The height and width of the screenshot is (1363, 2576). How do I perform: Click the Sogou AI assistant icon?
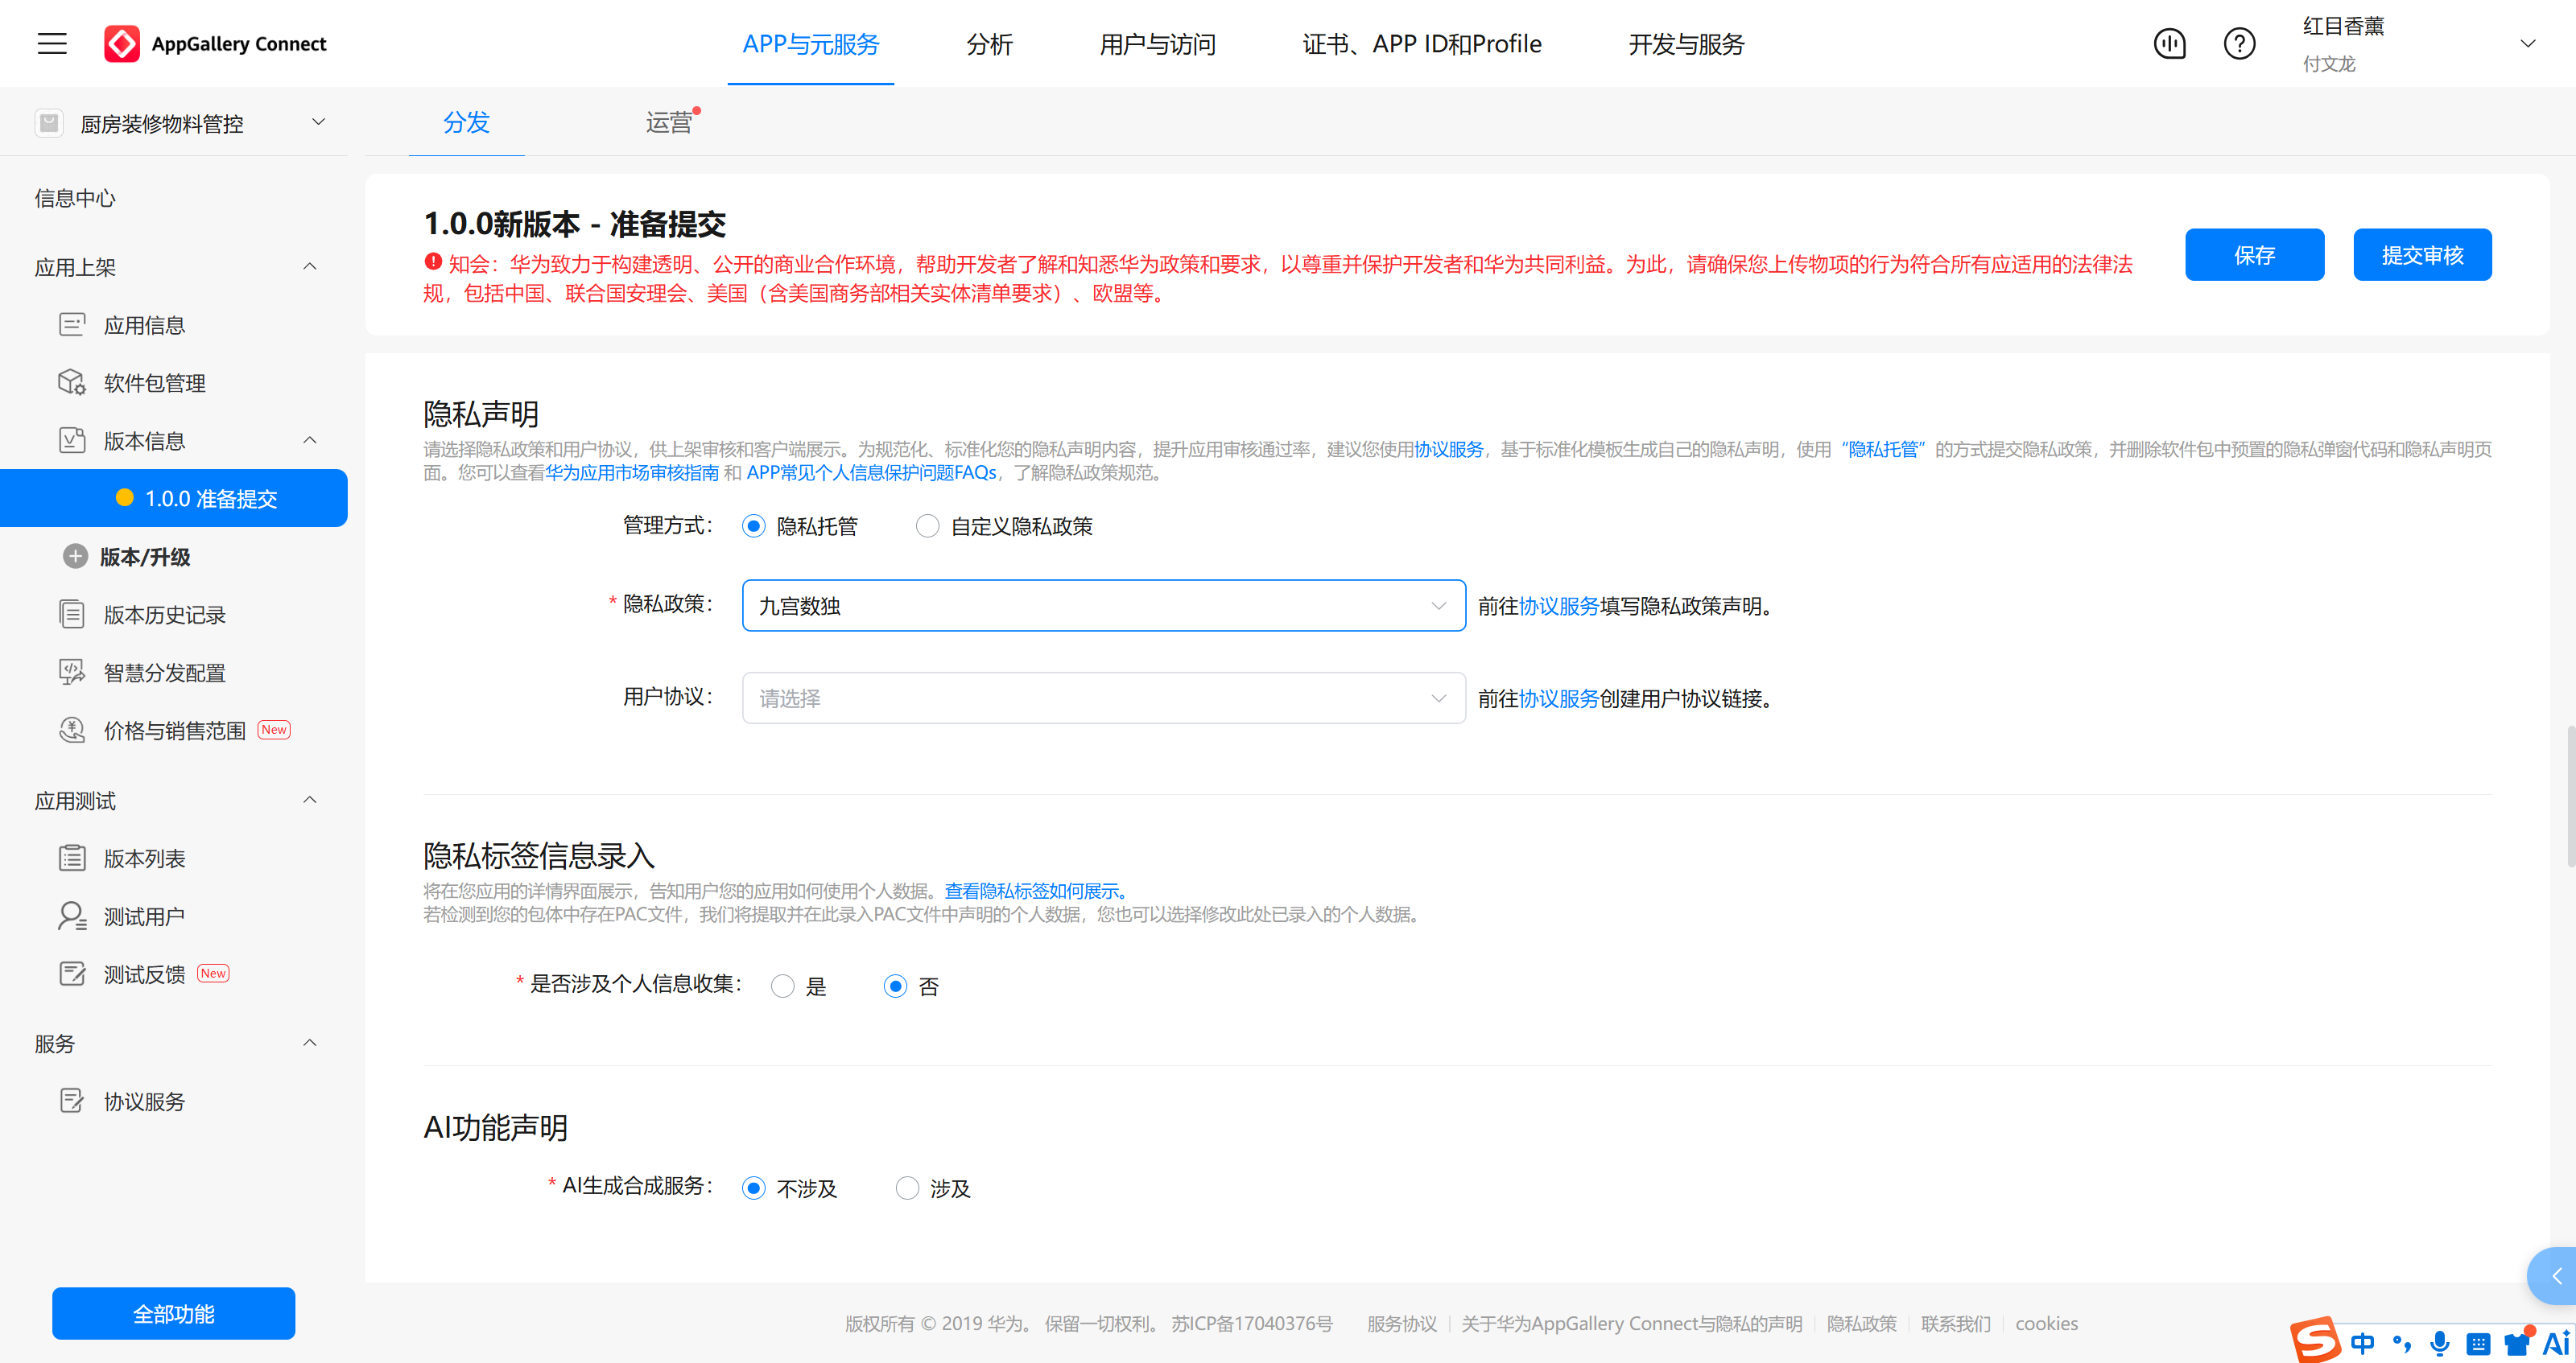pyautogui.click(x=2556, y=1343)
